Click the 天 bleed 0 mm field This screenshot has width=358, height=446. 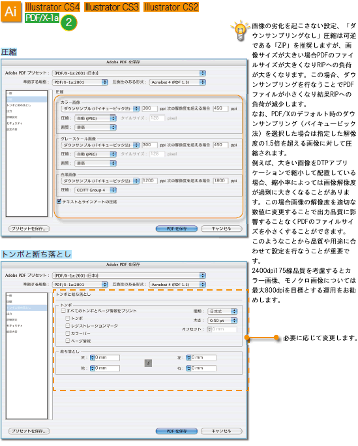[x=107, y=358]
